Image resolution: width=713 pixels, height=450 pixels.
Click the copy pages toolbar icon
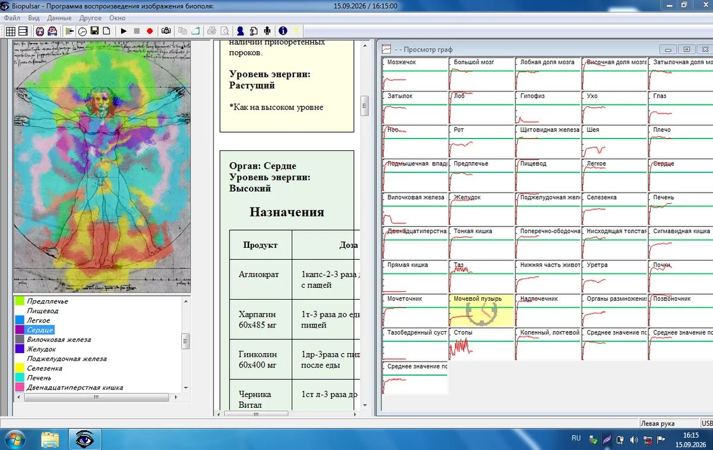tap(182, 31)
